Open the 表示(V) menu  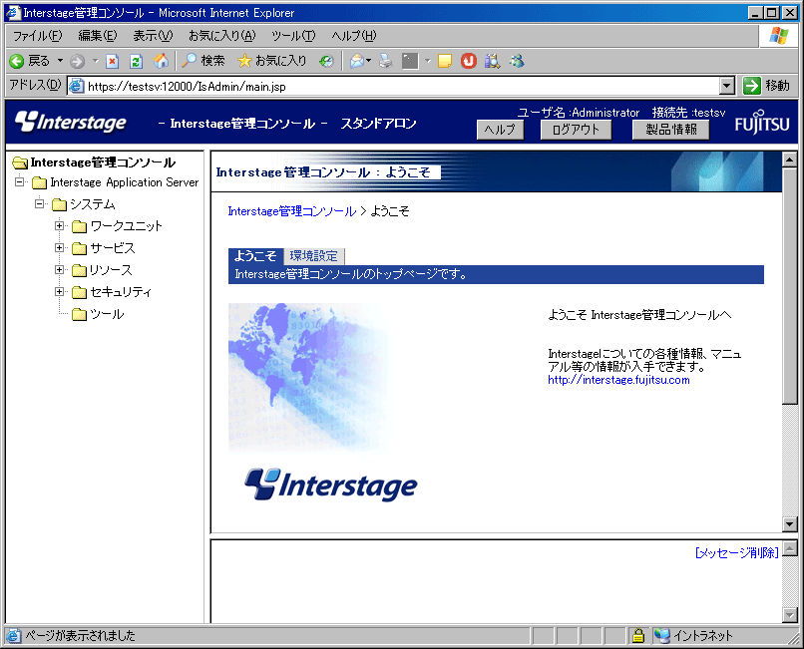(153, 35)
